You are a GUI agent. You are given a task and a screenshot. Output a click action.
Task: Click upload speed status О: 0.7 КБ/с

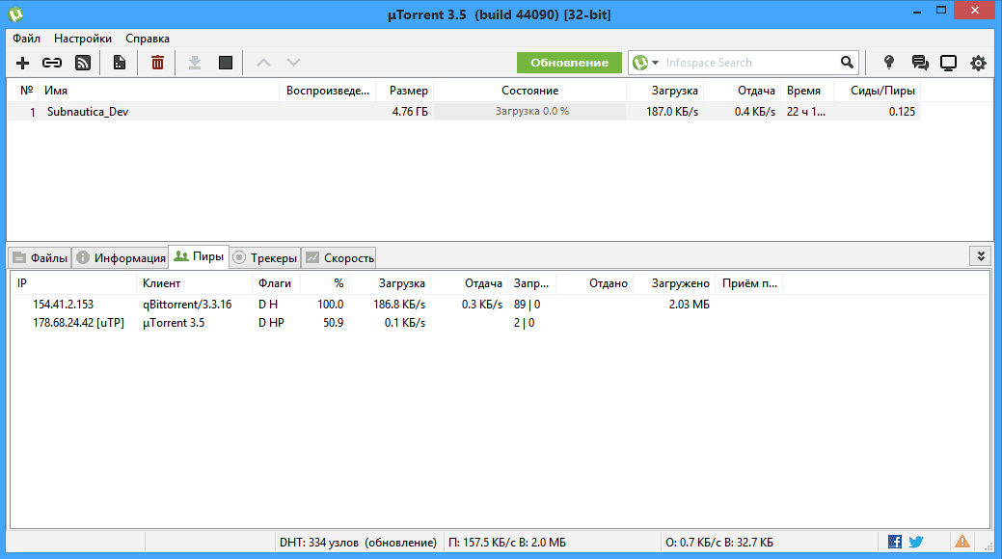point(718,543)
